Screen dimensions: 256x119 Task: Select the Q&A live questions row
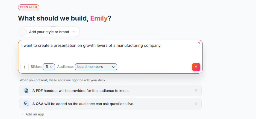tap(110, 104)
